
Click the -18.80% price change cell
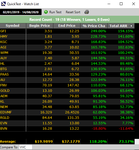coord(94,129)
